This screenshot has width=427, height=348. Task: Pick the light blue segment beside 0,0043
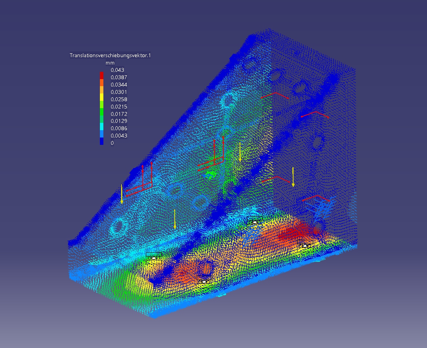coord(101,134)
